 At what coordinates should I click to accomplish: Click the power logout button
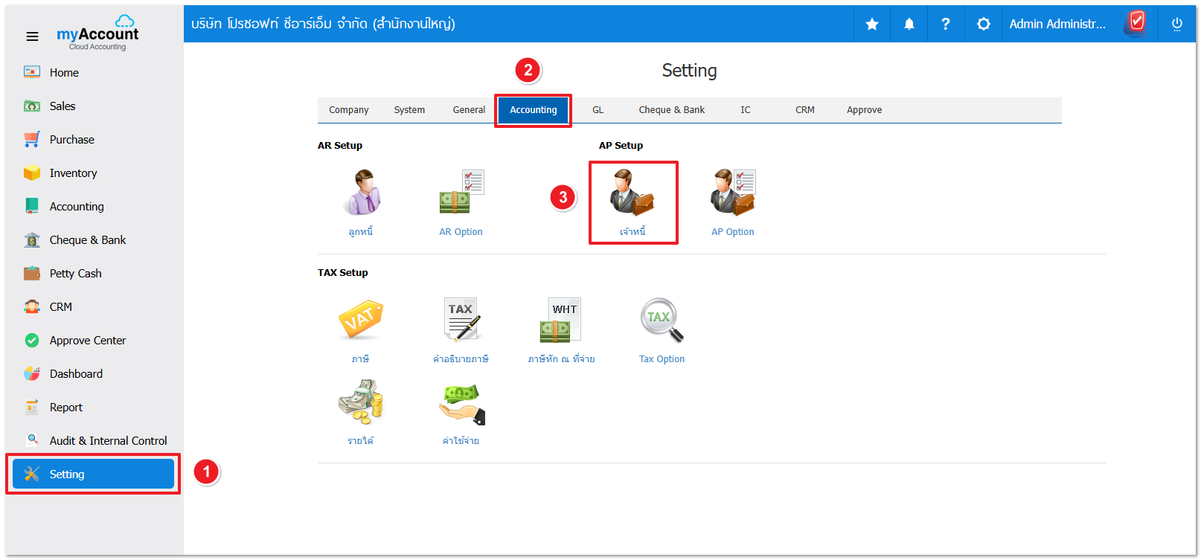point(1176,25)
